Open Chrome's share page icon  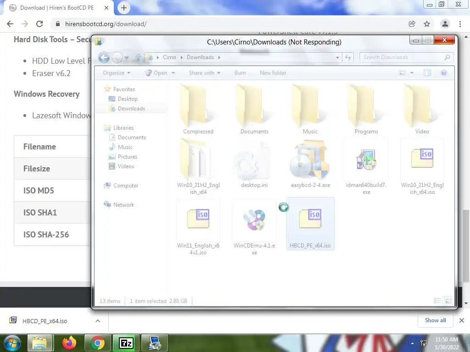[x=412, y=24]
